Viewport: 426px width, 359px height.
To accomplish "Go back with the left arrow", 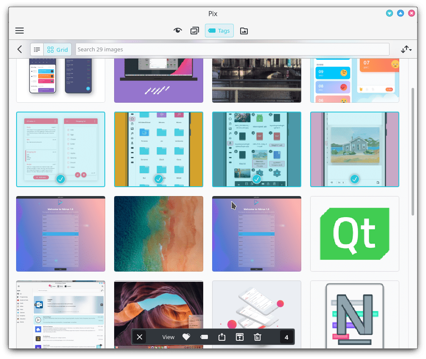I will point(20,49).
